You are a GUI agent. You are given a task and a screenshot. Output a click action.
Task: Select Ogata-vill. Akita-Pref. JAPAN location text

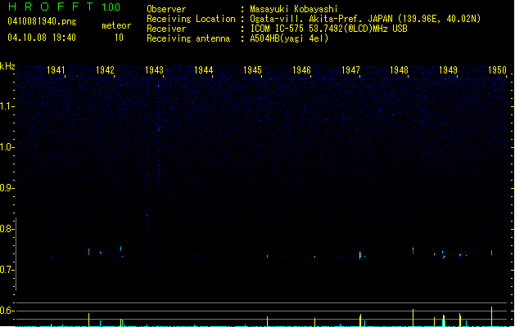click(x=365, y=19)
